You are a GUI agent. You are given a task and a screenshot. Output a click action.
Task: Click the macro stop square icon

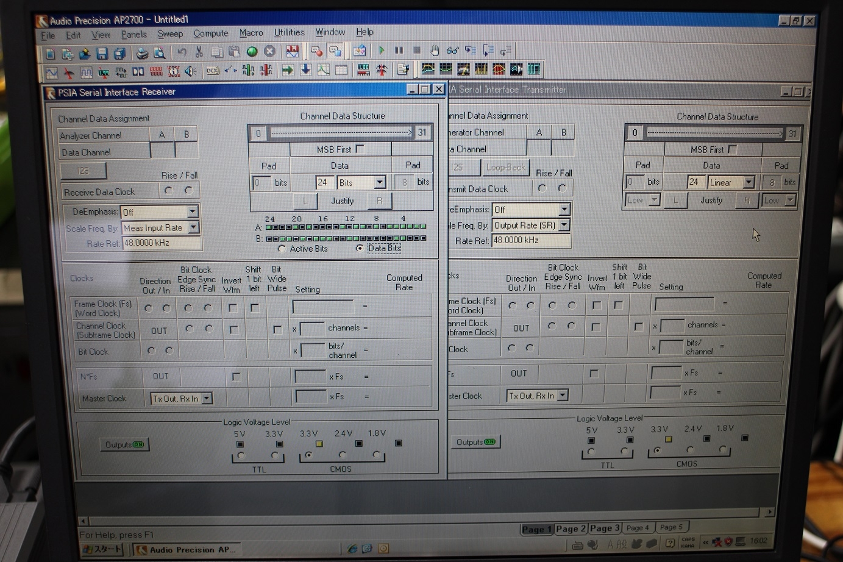(x=417, y=51)
